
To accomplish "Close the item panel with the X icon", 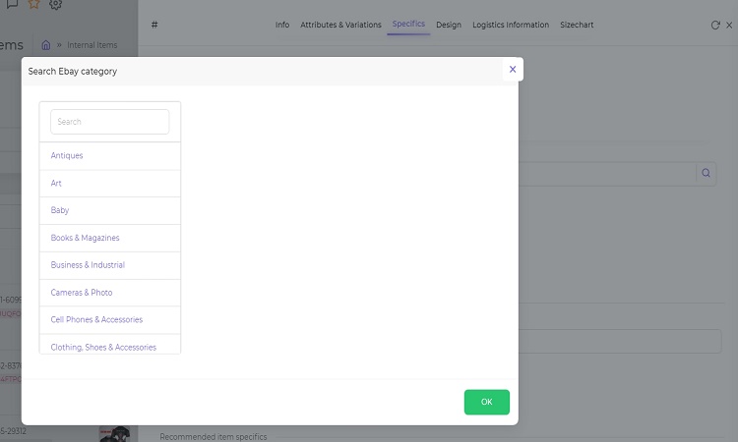I will [729, 26].
